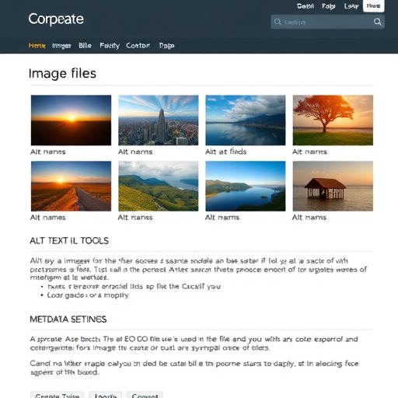Open the Home menu item
The width and height of the screenshot is (398, 398).
coord(37,46)
